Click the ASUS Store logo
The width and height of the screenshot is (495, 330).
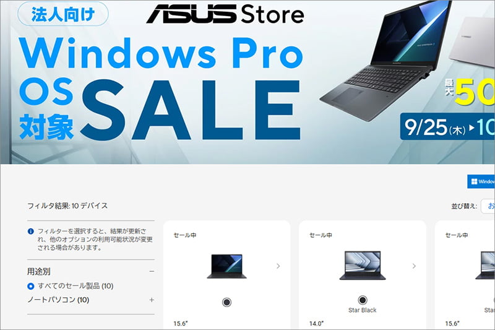pos(225,14)
